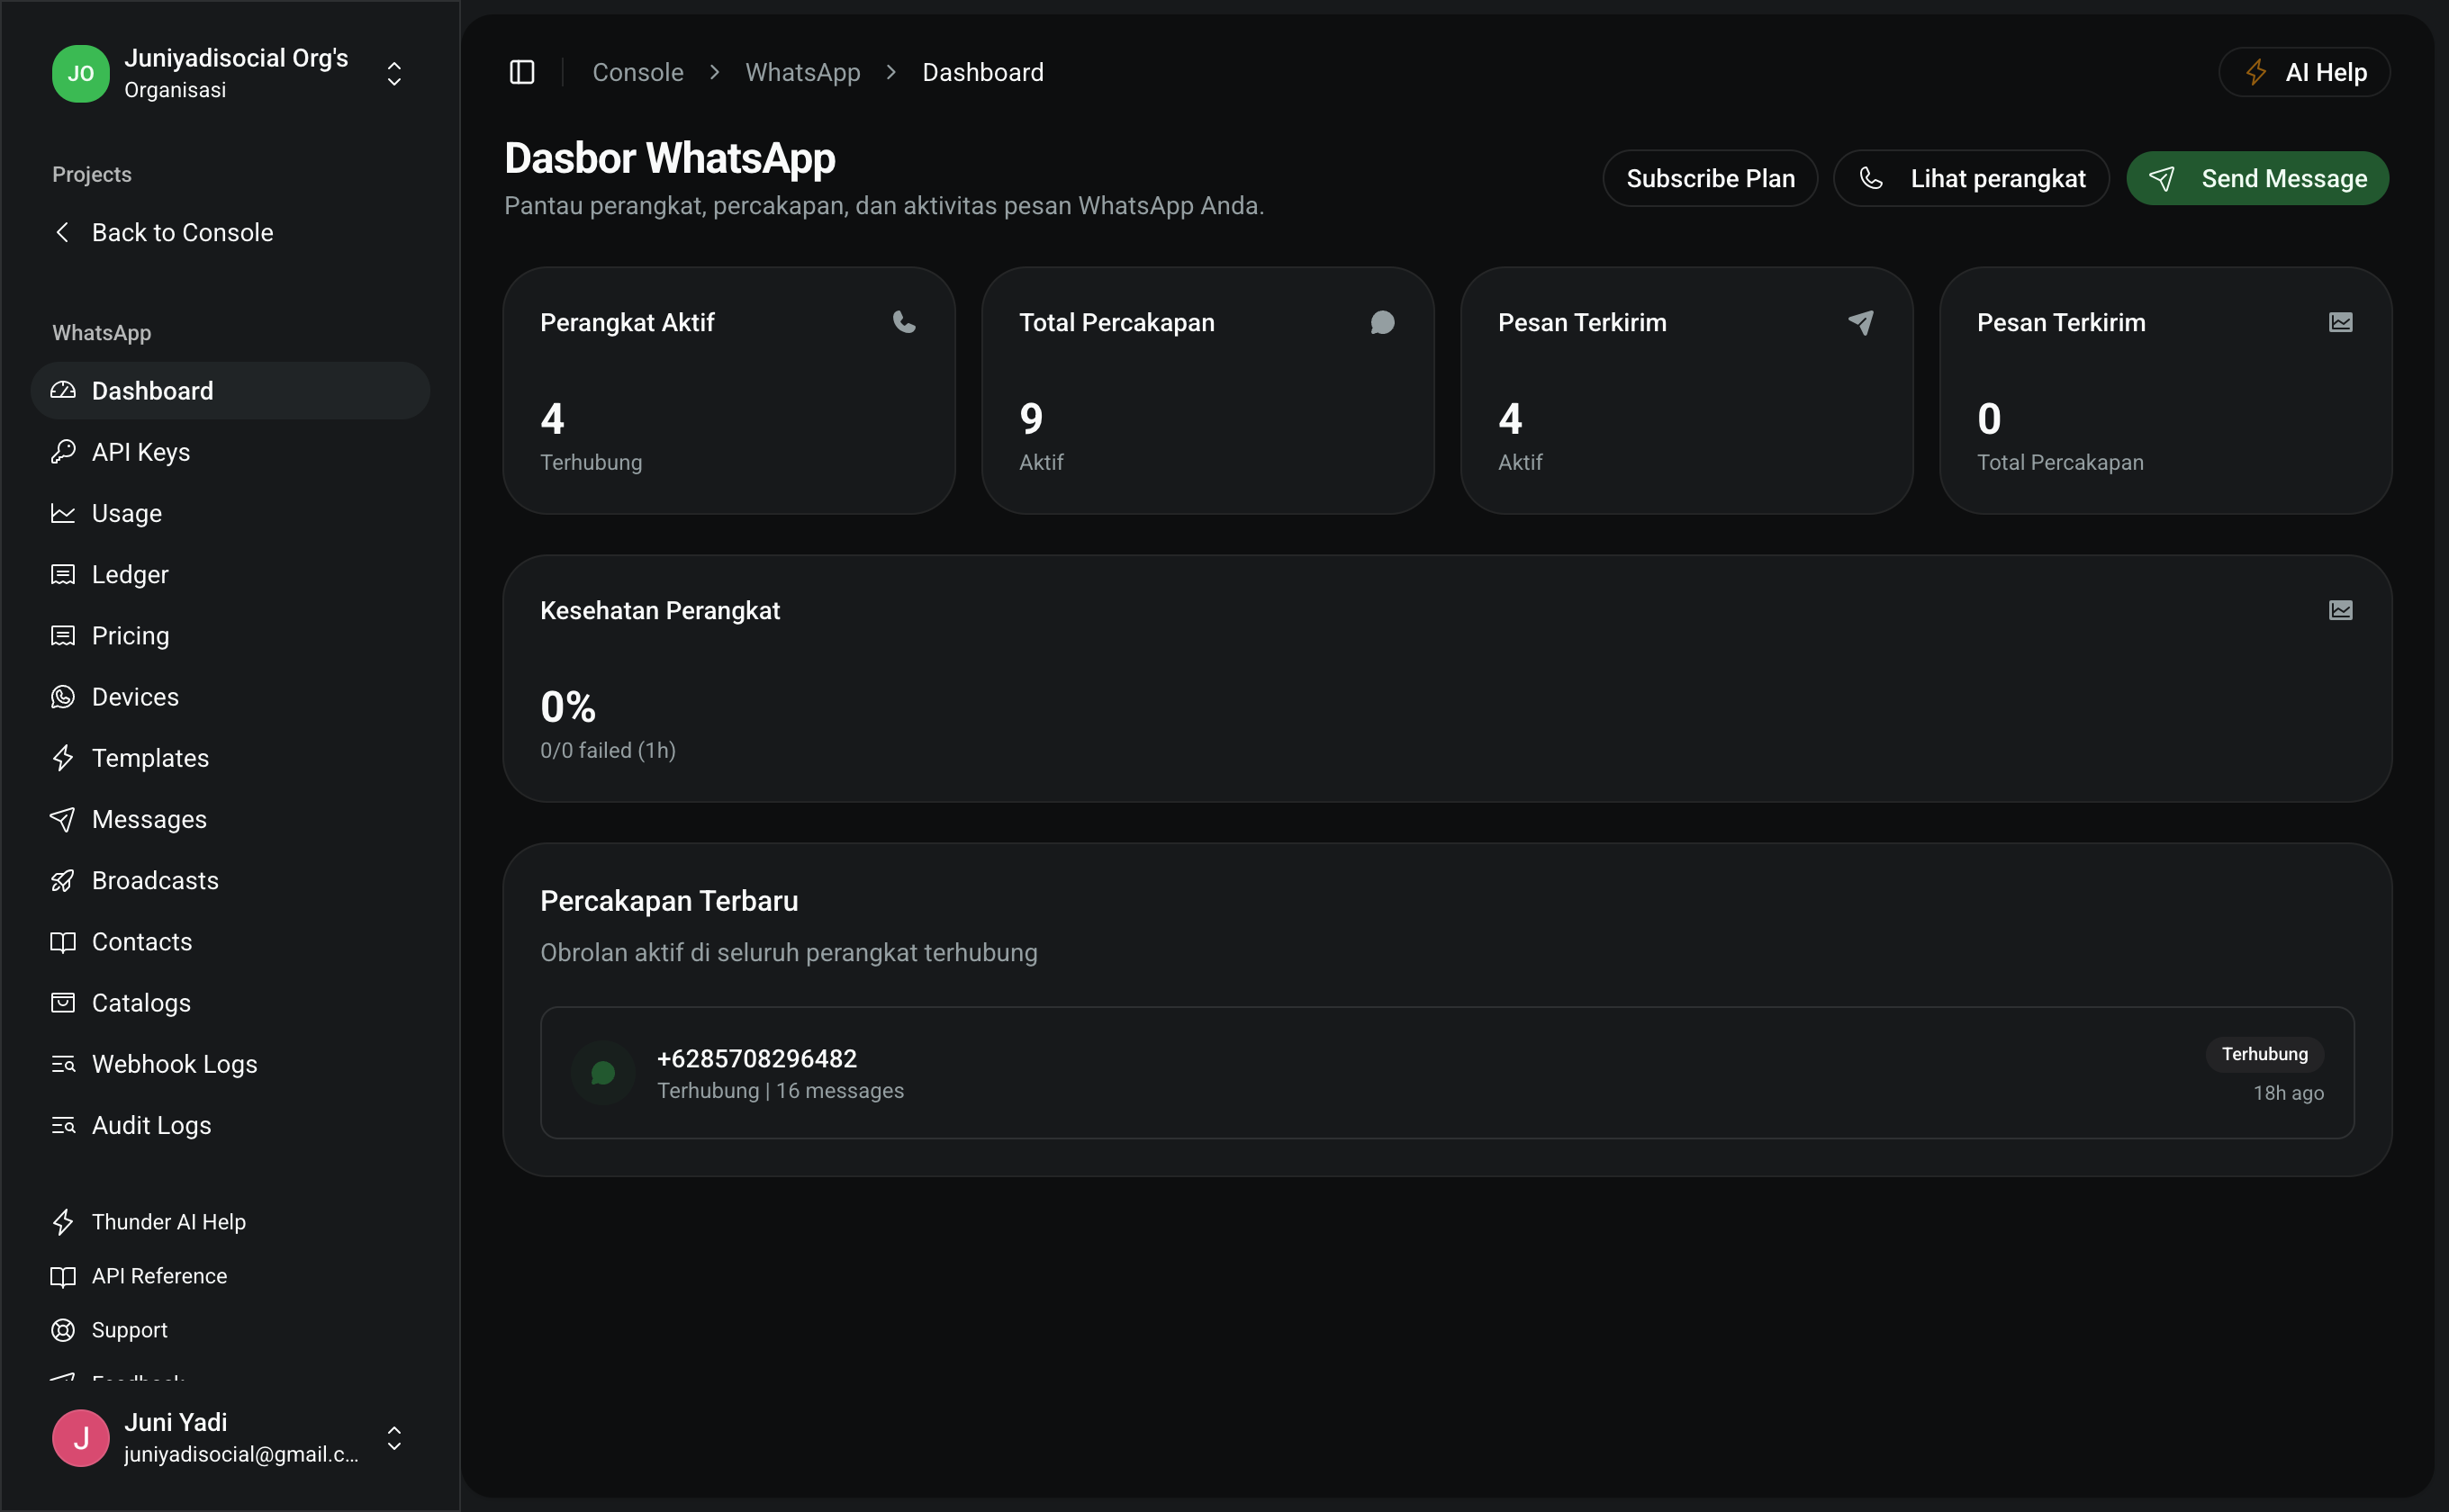Image resolution: width=2449 pixels, height=1512 pixels.
Task: Open Audit Logs in the sidebar
Action: [x=231, y=1125]
